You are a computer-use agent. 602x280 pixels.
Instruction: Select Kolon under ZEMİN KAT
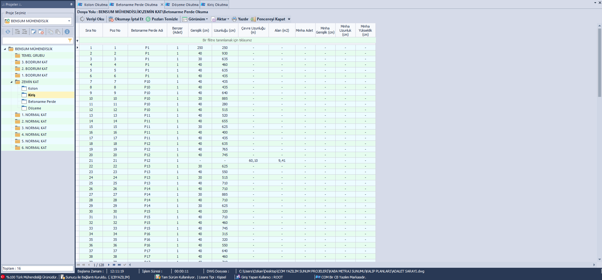coord(33,88)
